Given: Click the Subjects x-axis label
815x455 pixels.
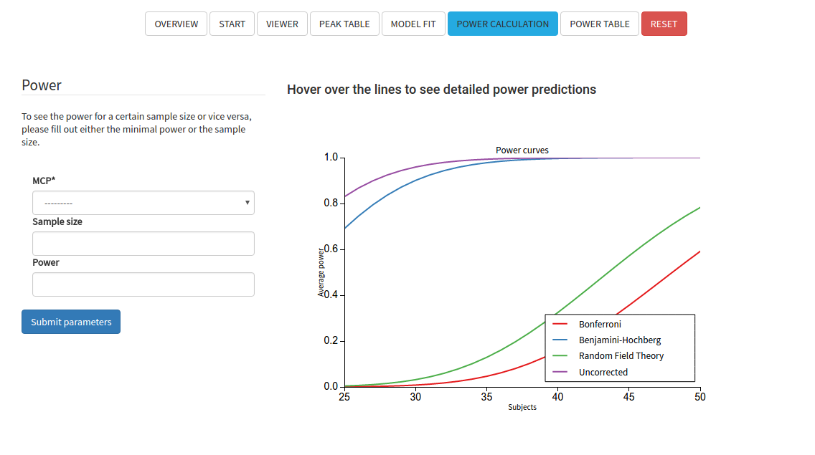Looking at the screenshot, I should (x=522, y=407).
